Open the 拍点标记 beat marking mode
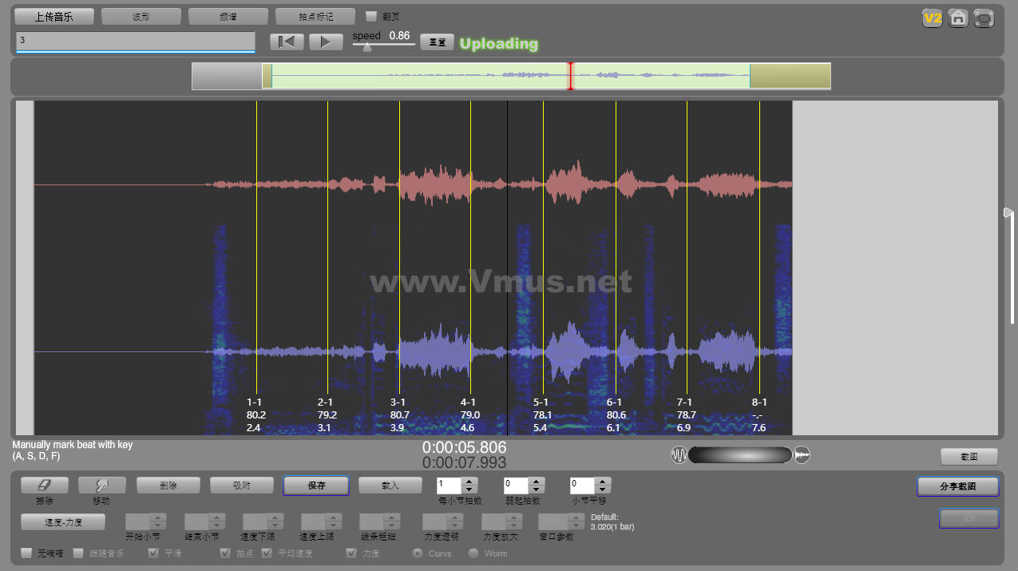 (x=315, y=16)
